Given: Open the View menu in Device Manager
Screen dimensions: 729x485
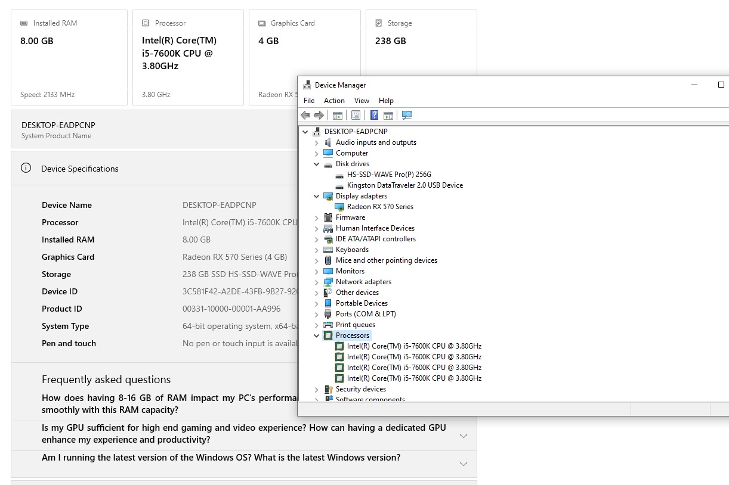Looking at the screenshot, I should pyautogui.click(x=362, y=101).
